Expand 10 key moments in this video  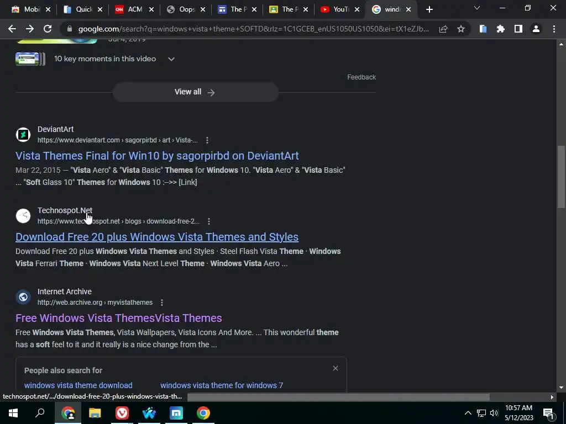[171, 59]
